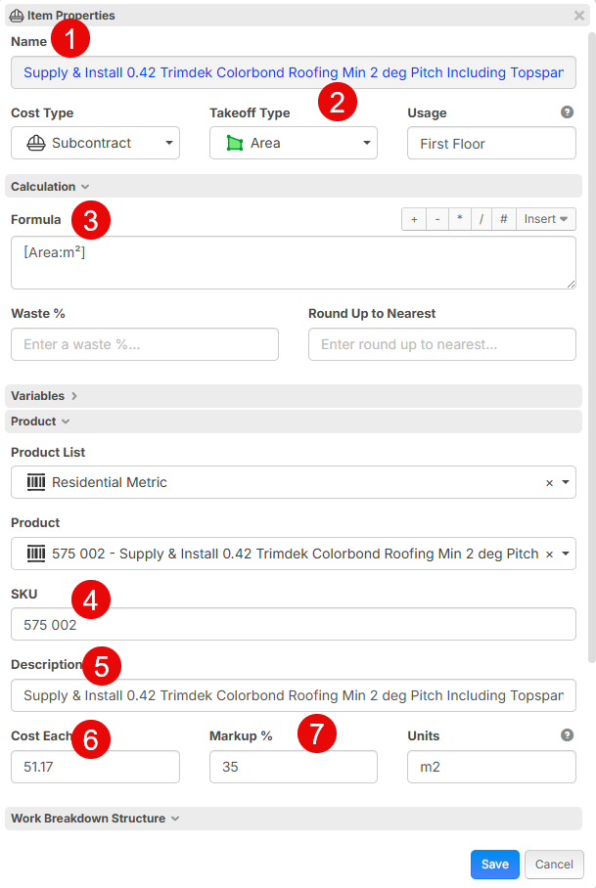Click the help icon beside Units
The width and height of the screenshot is (596, 888).
567,735
